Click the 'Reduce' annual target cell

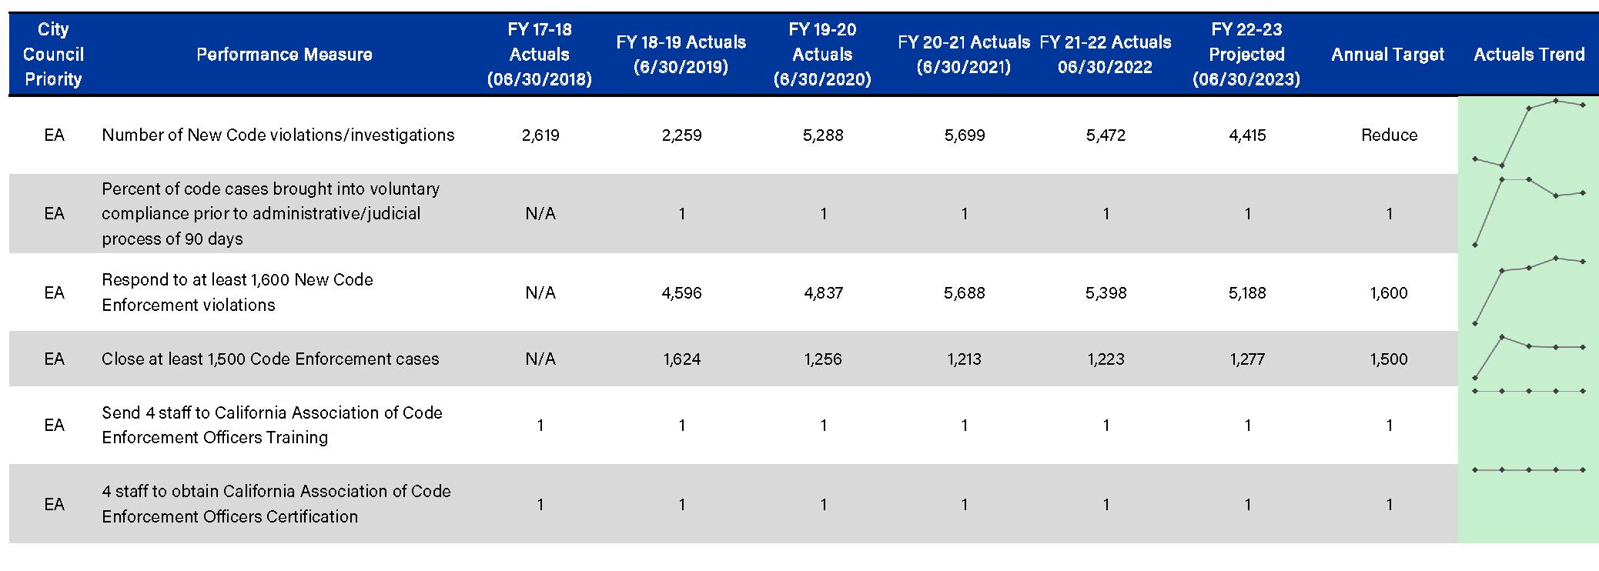(x=1389, y=135)
